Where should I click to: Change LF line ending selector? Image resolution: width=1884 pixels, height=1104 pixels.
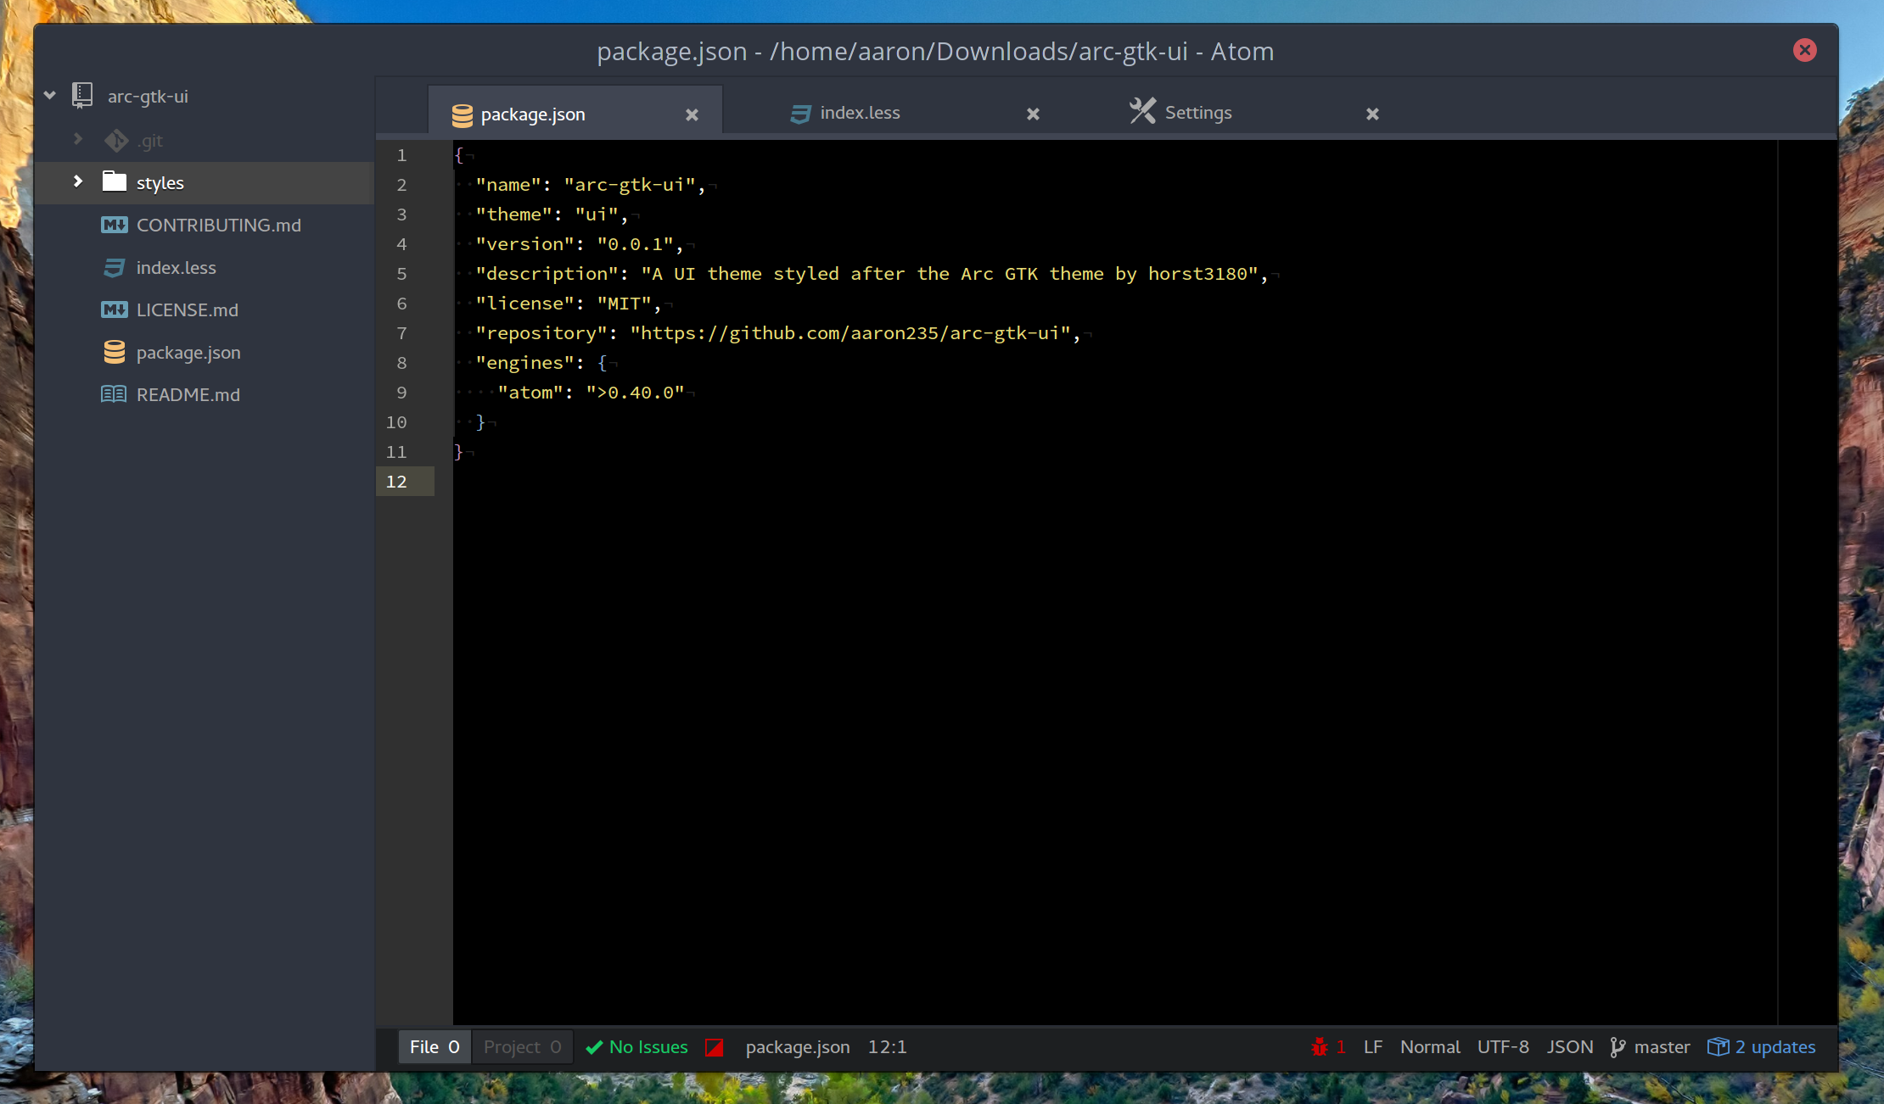point(1373,1047)
